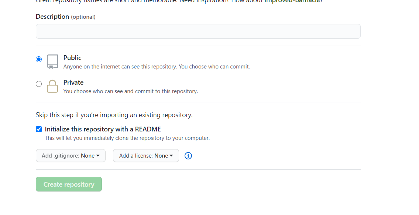Open the Add .gitignore: None dropdown
This screenshot has height=215, width=419.
point(70,155)
